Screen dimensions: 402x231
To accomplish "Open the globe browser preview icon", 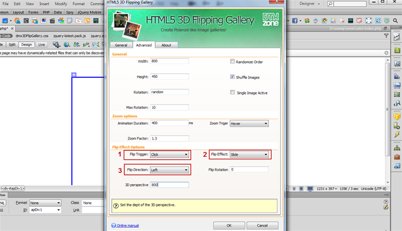I will pyautogui.click(x=67, y=44).
